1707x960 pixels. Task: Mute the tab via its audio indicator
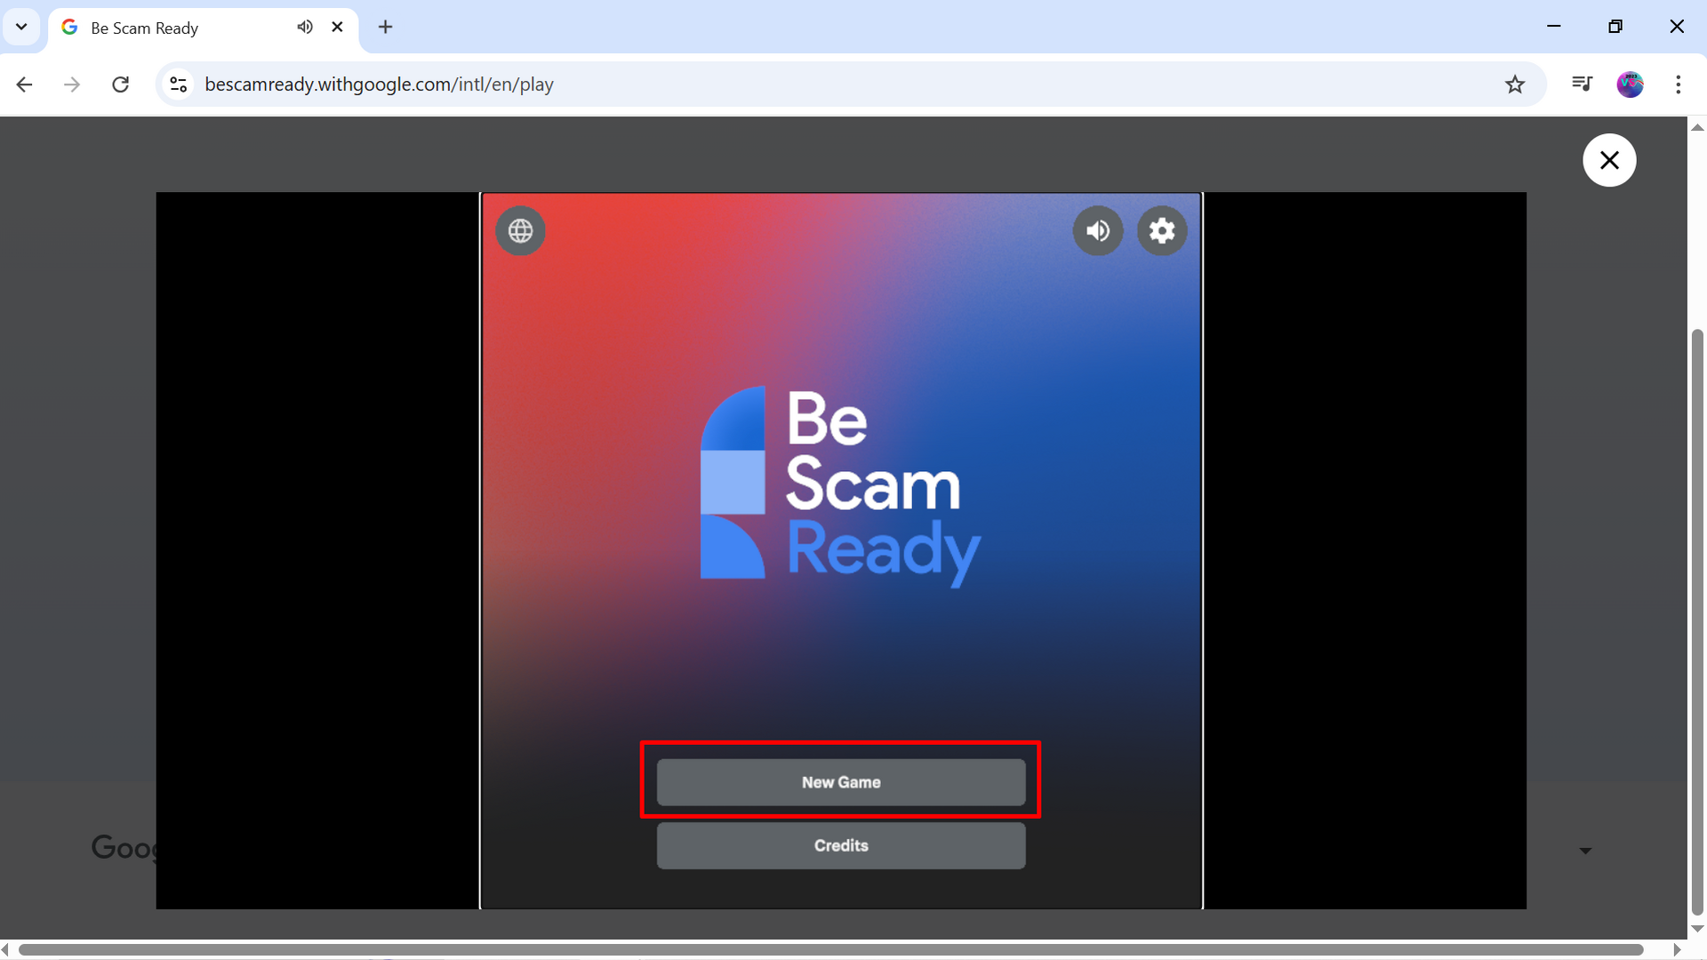click(305, 27)
